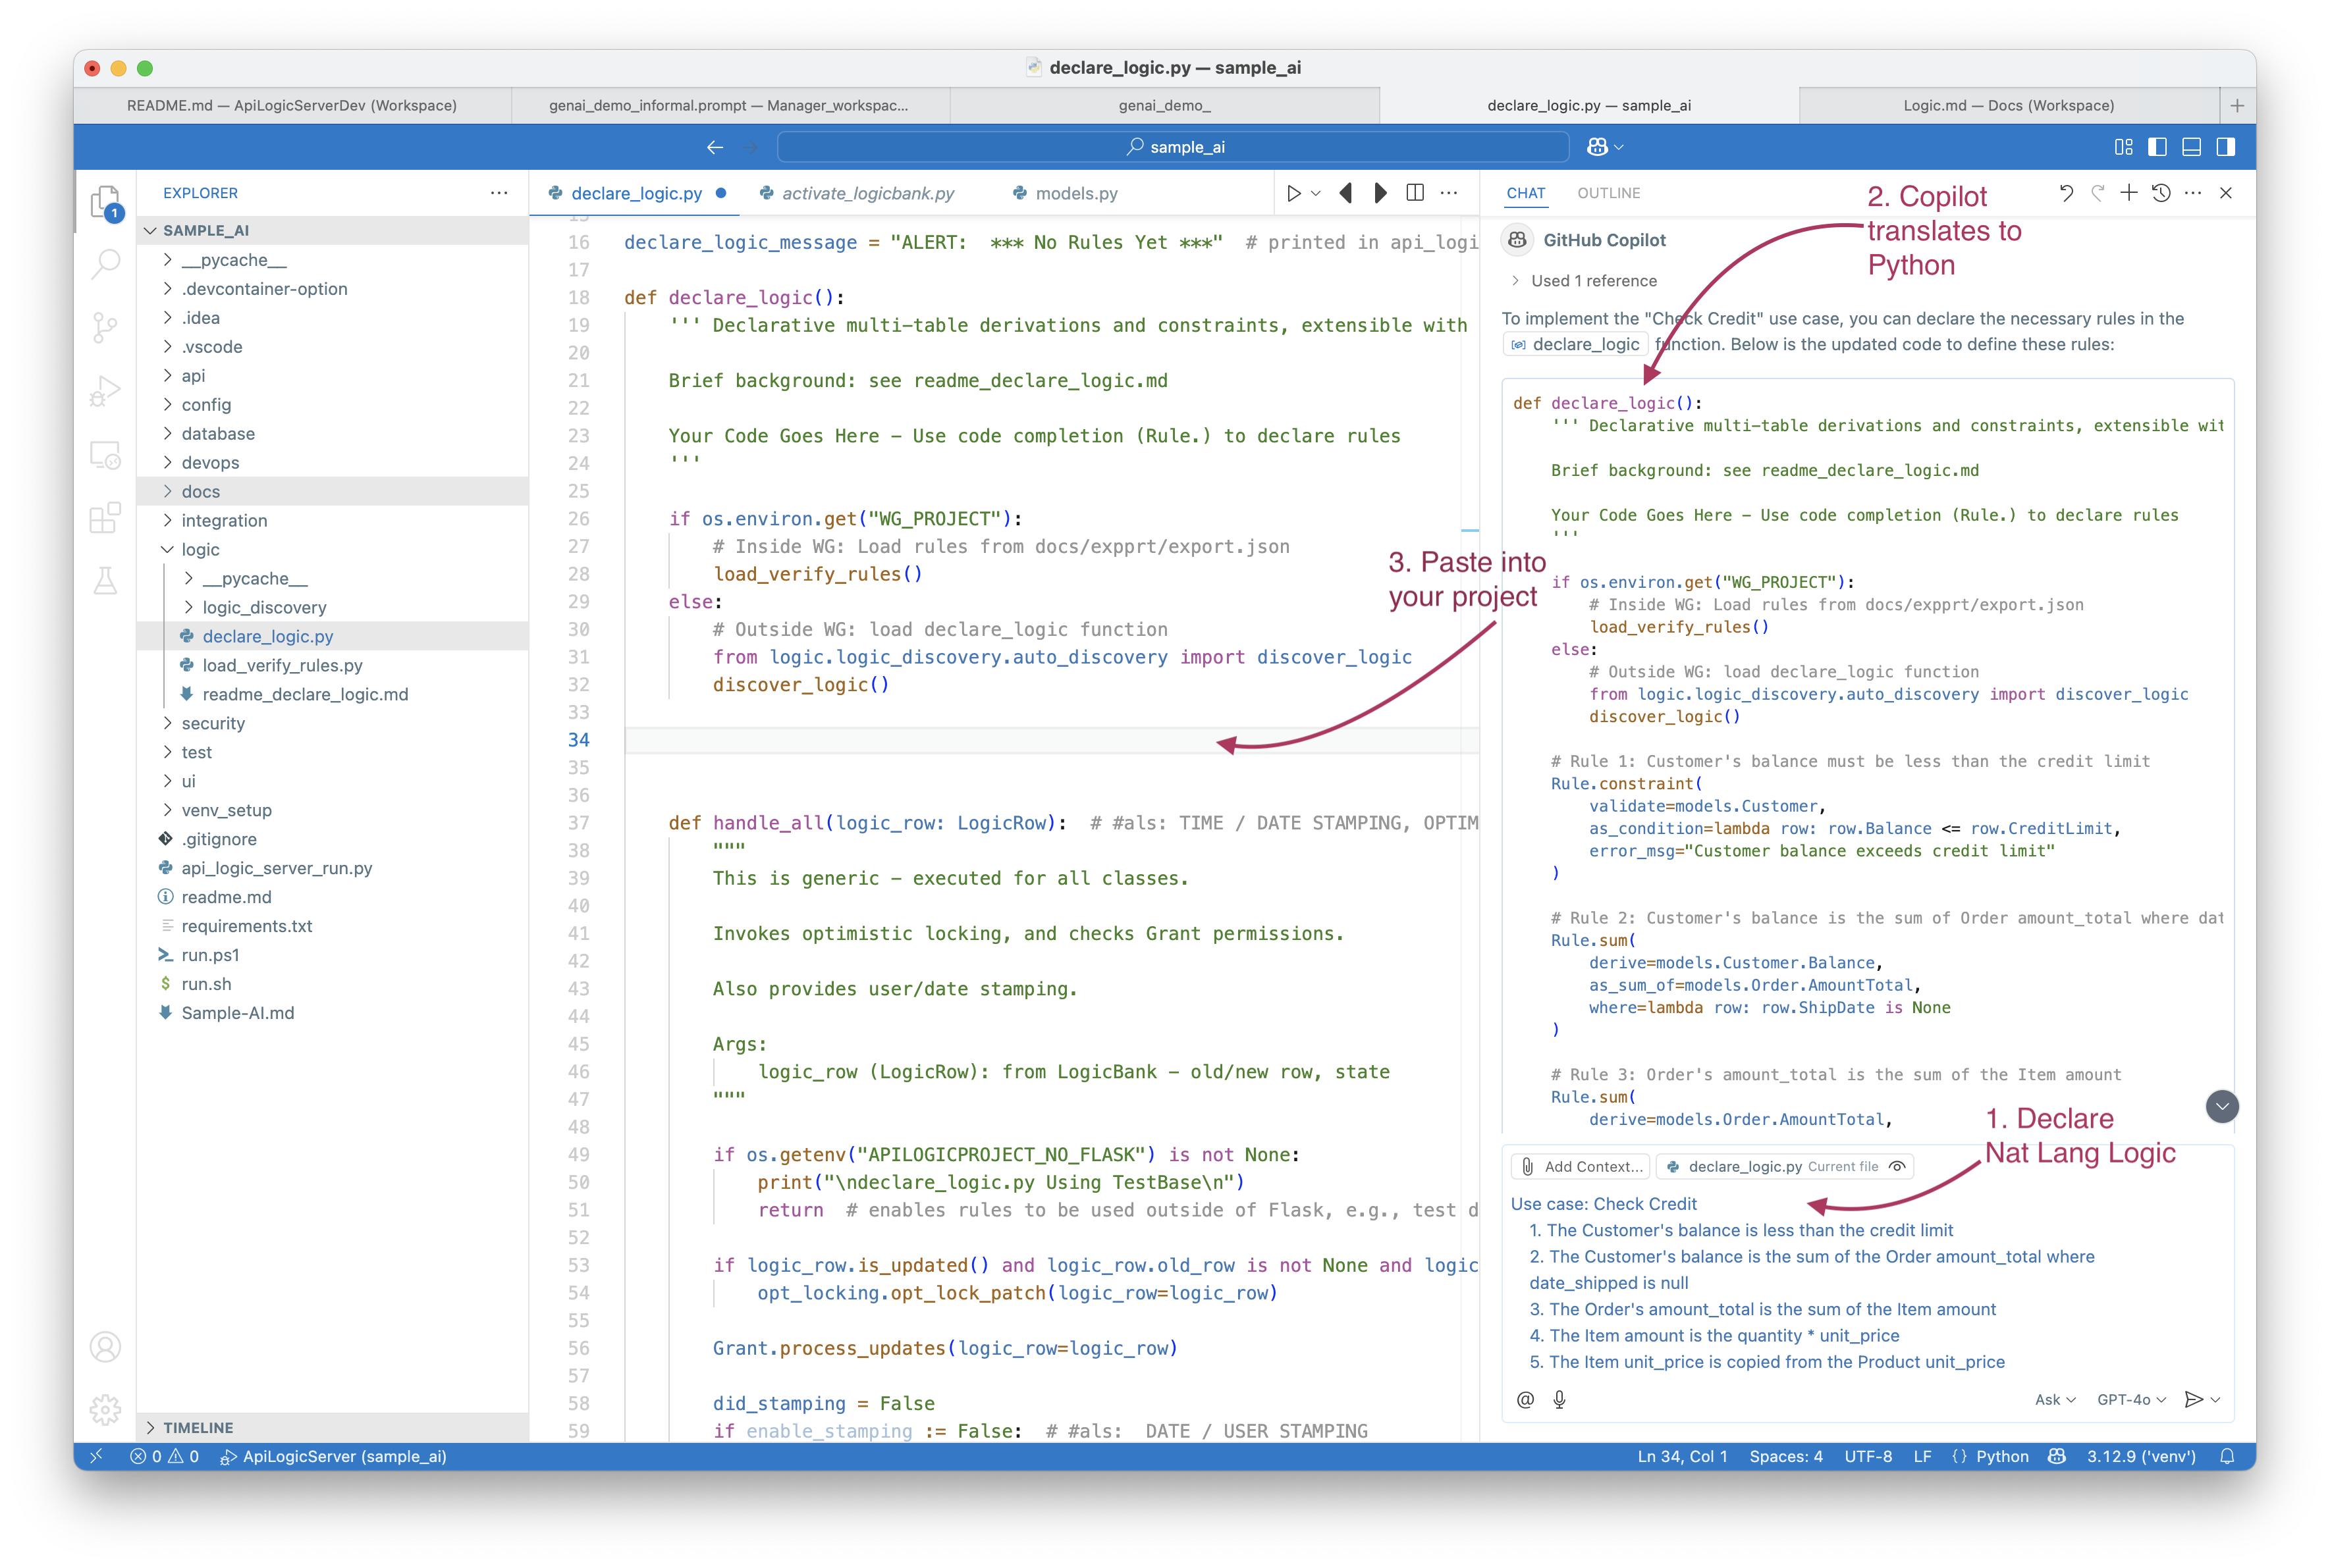
Task: Click the @ mention icon in chat input
Action: 1525,1400
